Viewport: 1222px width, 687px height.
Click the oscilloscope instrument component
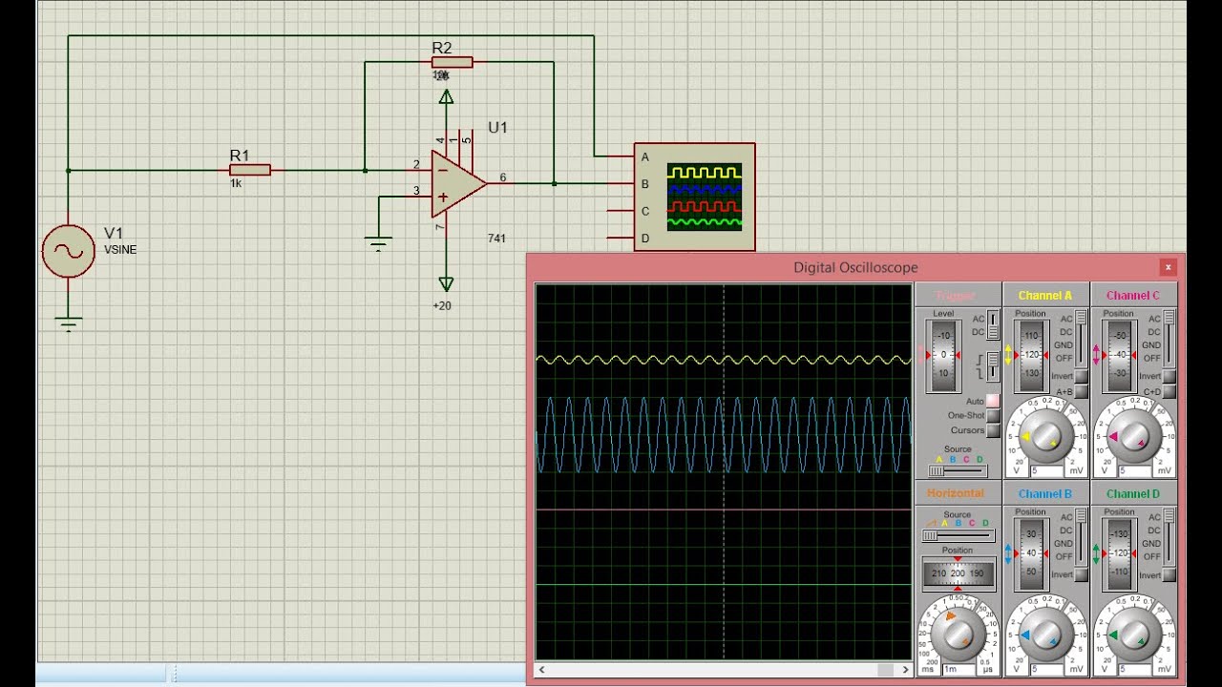coord(694,197)
